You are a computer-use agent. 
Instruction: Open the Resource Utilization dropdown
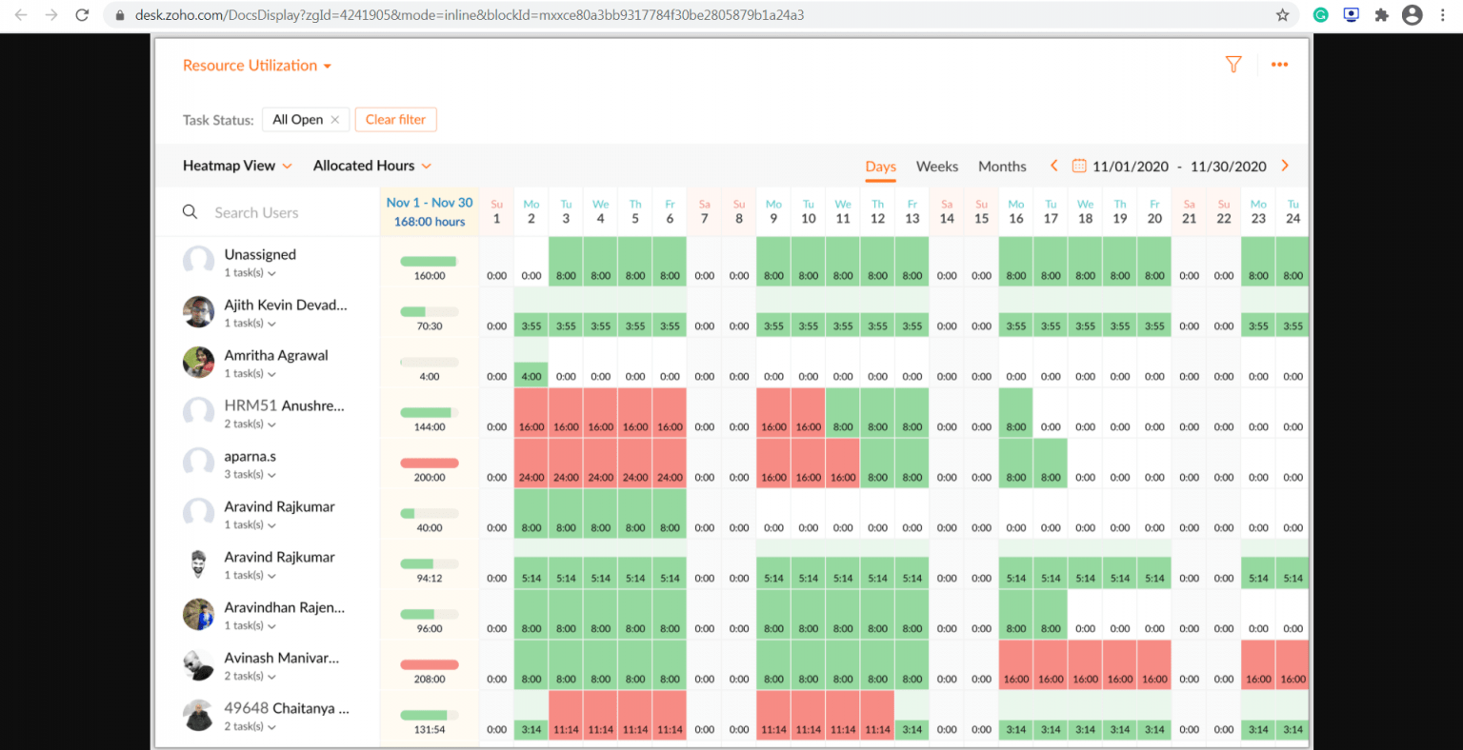255,65
